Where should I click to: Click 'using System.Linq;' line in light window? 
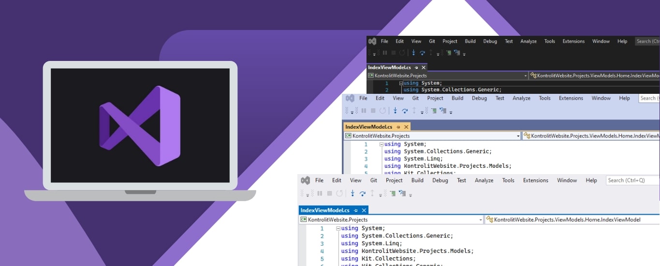pos(372,243)
